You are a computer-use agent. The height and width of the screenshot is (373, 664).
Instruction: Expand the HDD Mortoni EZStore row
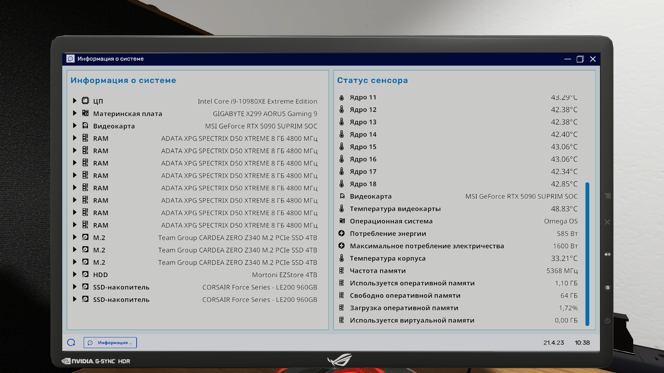(75, 275)
